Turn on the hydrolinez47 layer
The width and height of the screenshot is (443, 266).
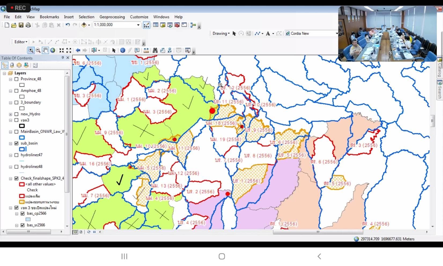click(x=17, y=155)
